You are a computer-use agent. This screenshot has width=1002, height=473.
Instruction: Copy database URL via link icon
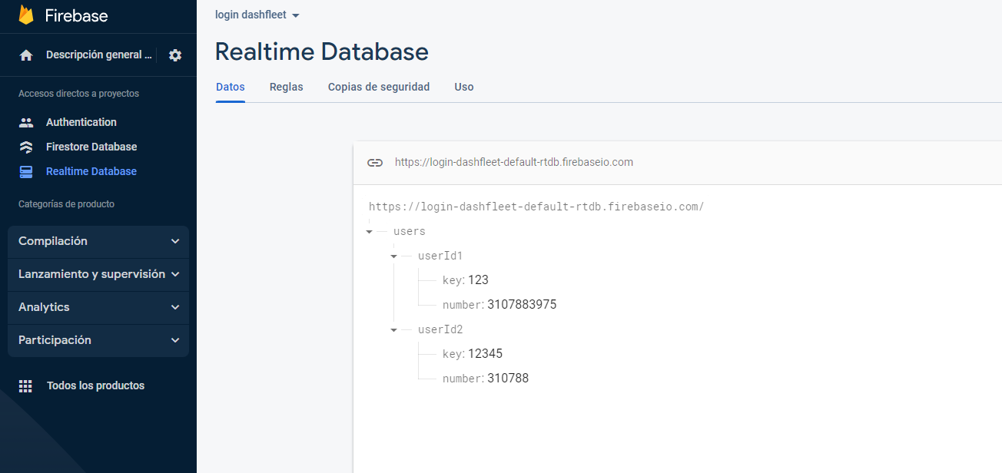click(375, 162)
